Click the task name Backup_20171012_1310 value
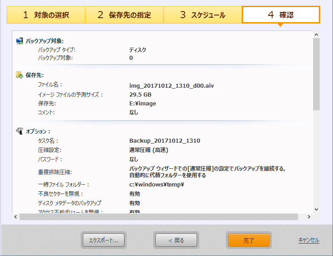Screen dimensions: 333x256 [164, 141]
